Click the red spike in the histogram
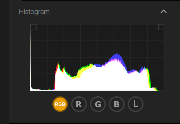Screen dimensions: 180x124 57,68
